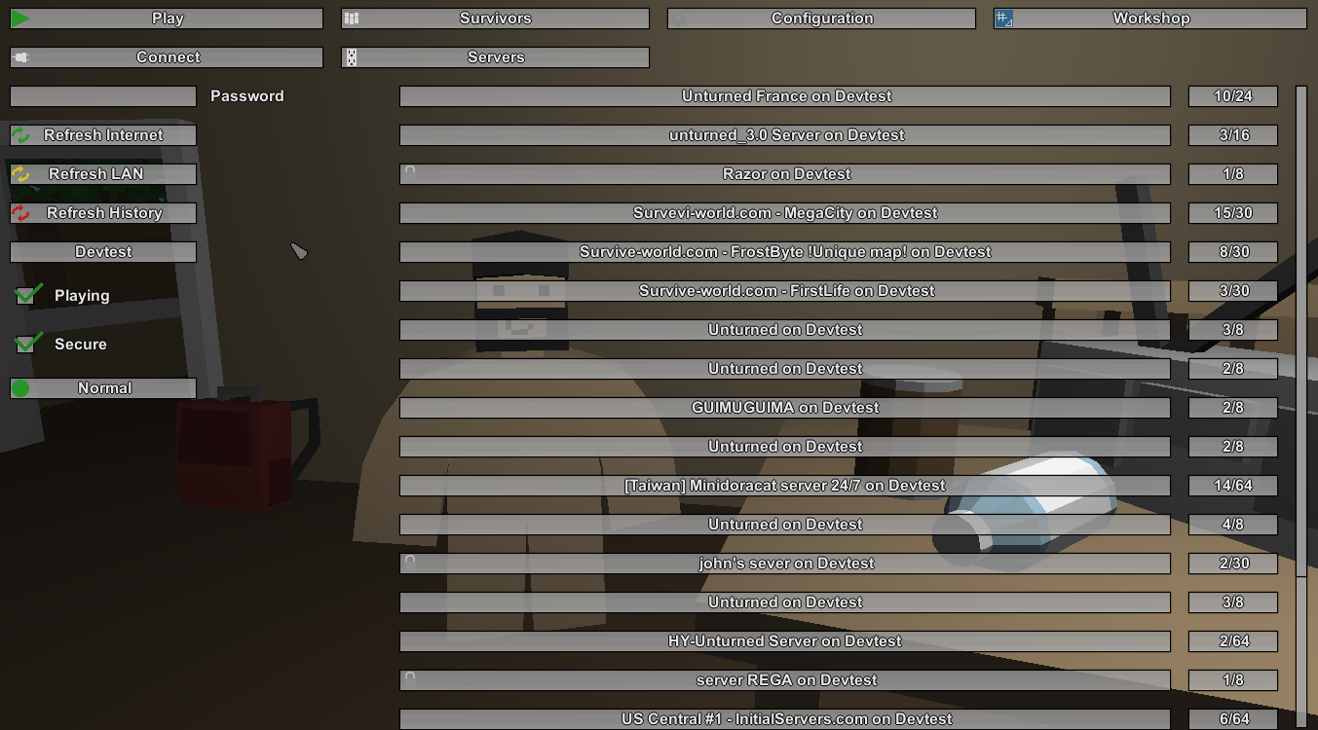
Task: Click the 6/64 player count
Action: tap(1233, 719)
